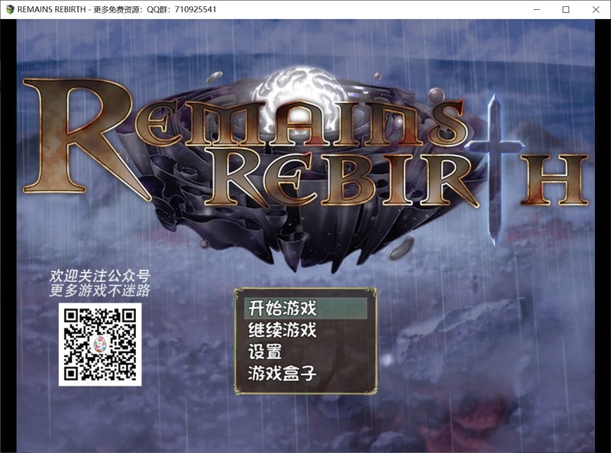Select 开始游戏 to start a new game
Image resolution: width=611 pixels, height=453 pixels.
coord(283,309)
